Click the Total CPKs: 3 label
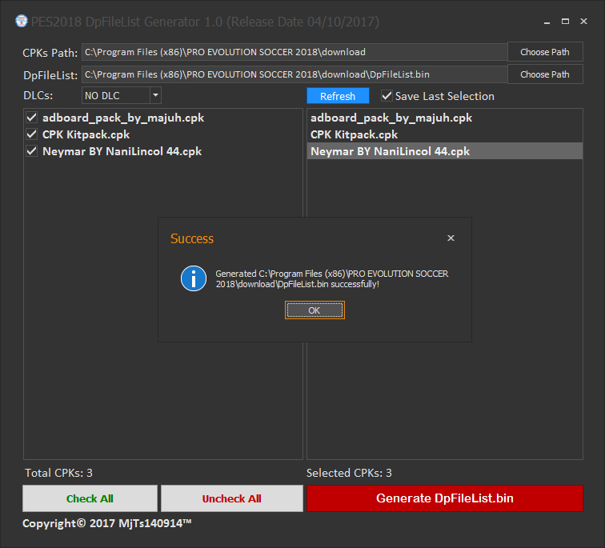 (x=58, y=473)
